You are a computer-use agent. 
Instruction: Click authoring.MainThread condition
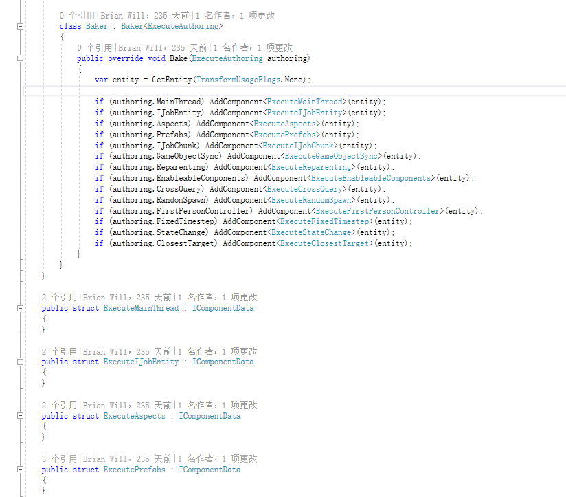[157, 102]
